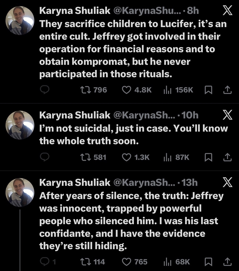Screen dimensions: 239x271
Task: Share the "I'm not suicidal" tweet
Action: (x=227, y=157)
